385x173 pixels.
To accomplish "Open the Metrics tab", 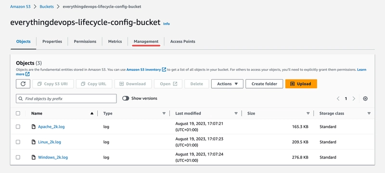I will (115, 42).
